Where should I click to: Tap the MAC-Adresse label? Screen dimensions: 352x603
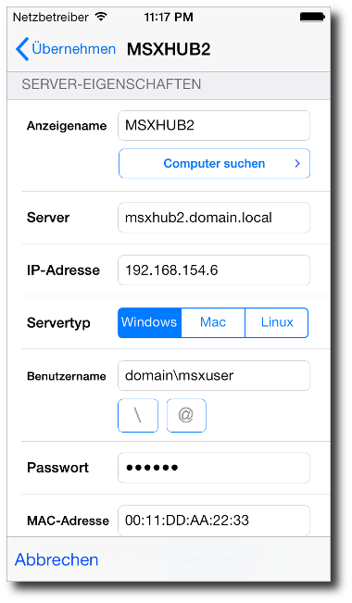coord(69,521)
